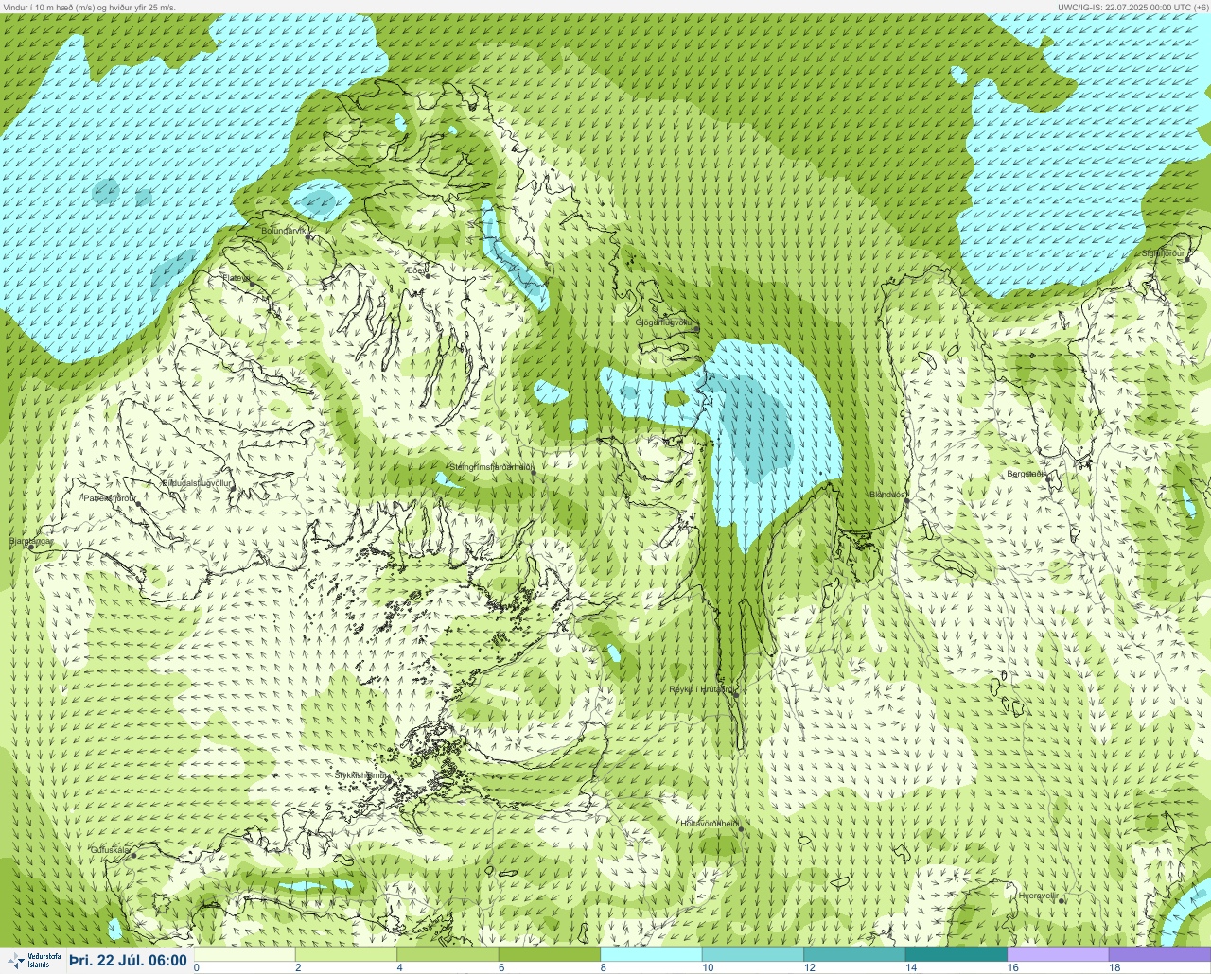
Task: Select the 6–8 m/s olive green legend swatch
Action: coord(549,954)
